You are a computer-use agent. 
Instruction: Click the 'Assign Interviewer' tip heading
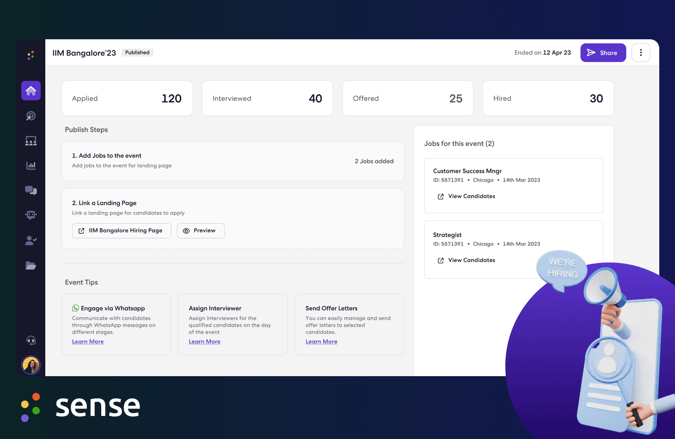point(215,308)
